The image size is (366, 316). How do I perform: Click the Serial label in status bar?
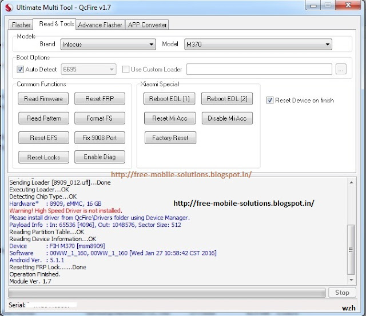pos(17,305)
